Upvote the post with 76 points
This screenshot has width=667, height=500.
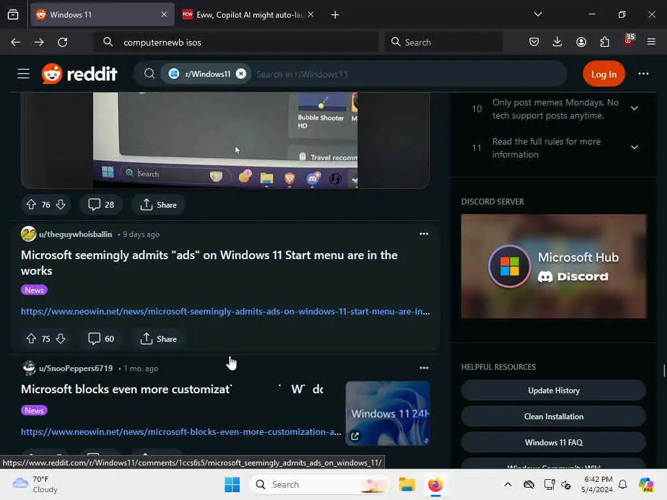click(31, 205)
